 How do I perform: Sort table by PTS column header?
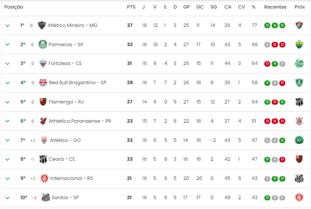click(131, 7)
